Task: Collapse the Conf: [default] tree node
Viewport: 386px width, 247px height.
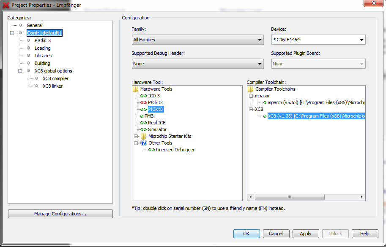Action: [12, 33]
